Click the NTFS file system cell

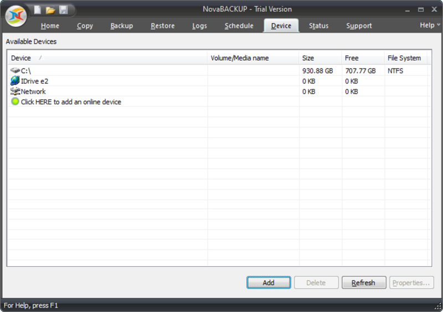click(395, 71)
